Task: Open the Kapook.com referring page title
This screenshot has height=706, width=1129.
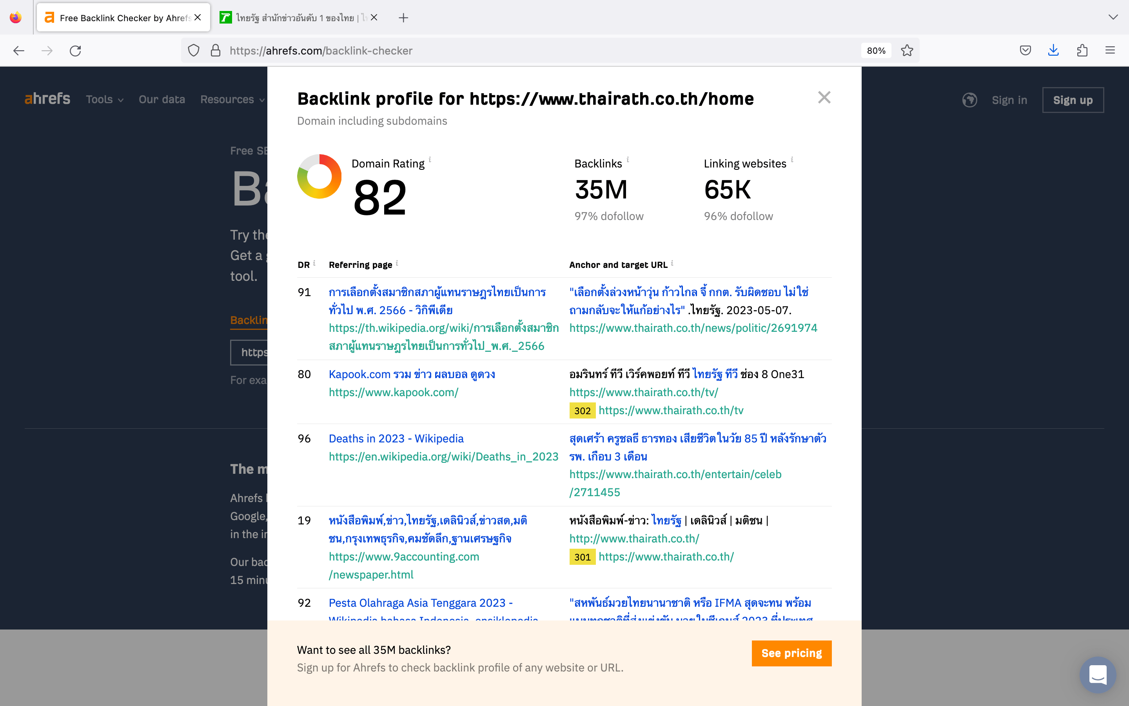Action: [x=412, y=374]
